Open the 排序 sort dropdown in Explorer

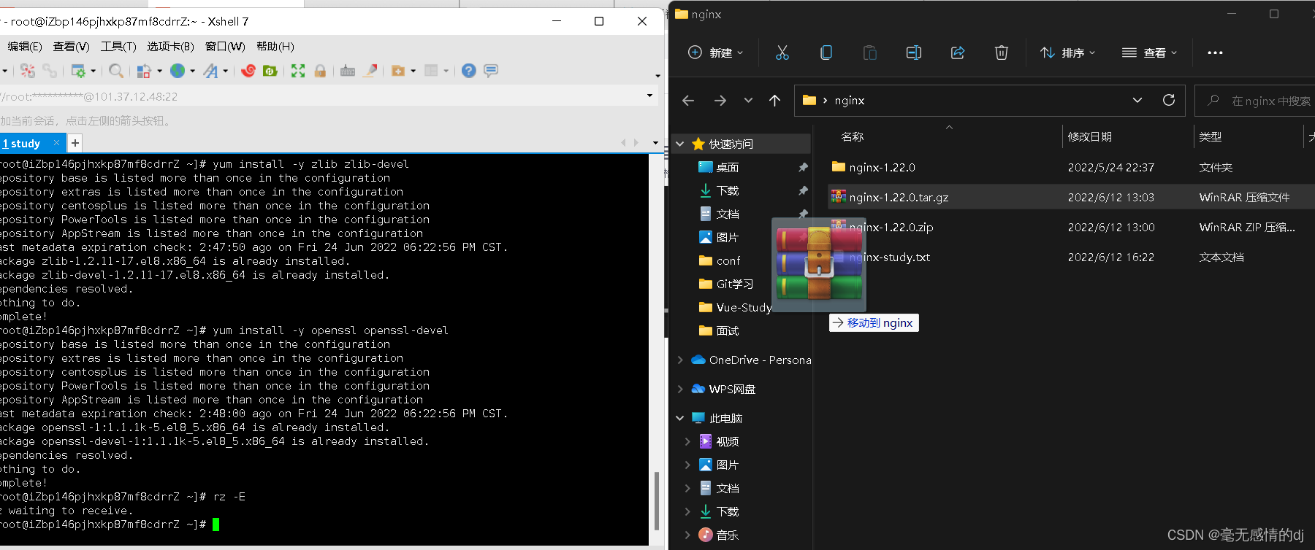coord(1067,53)
